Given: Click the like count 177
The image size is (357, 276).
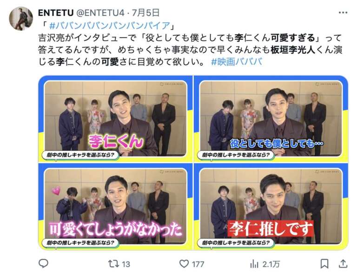Looking at the screenshot, I should [x=198, y=264].
